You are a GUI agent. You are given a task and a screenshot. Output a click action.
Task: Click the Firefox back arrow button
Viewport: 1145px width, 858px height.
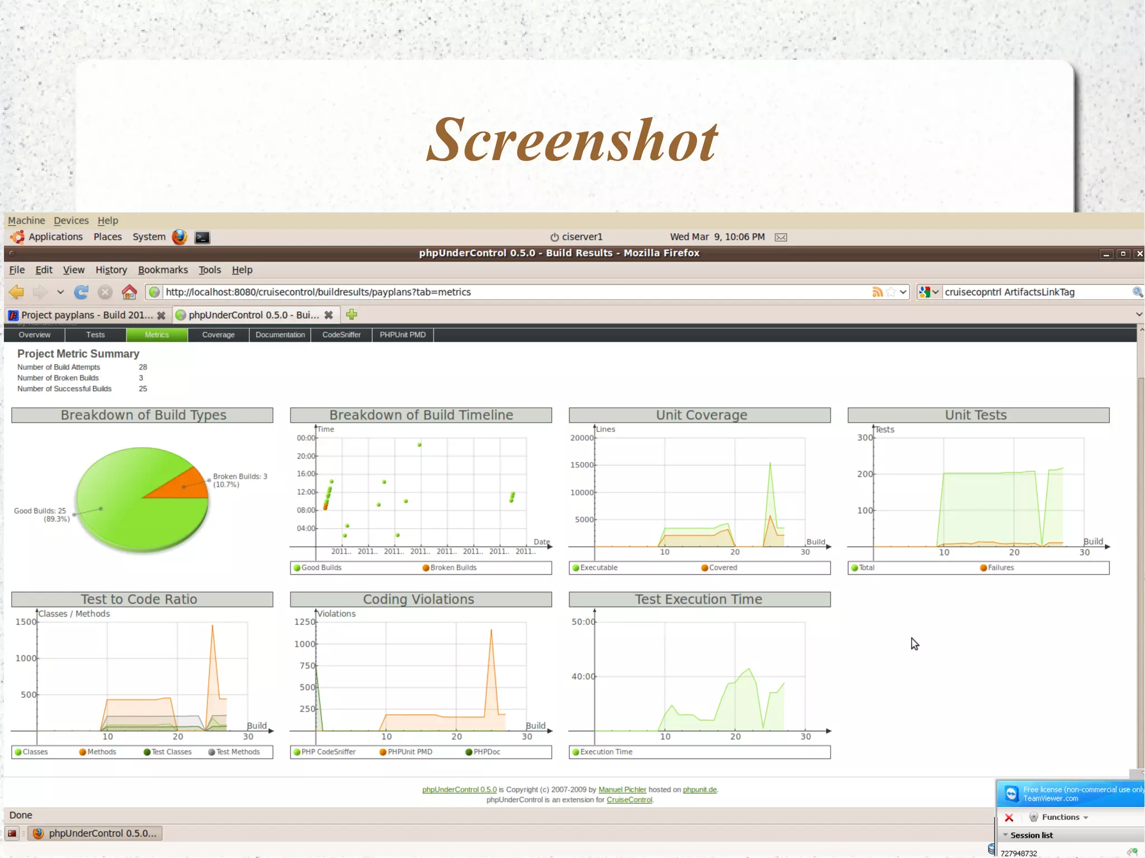pos(17,292)
